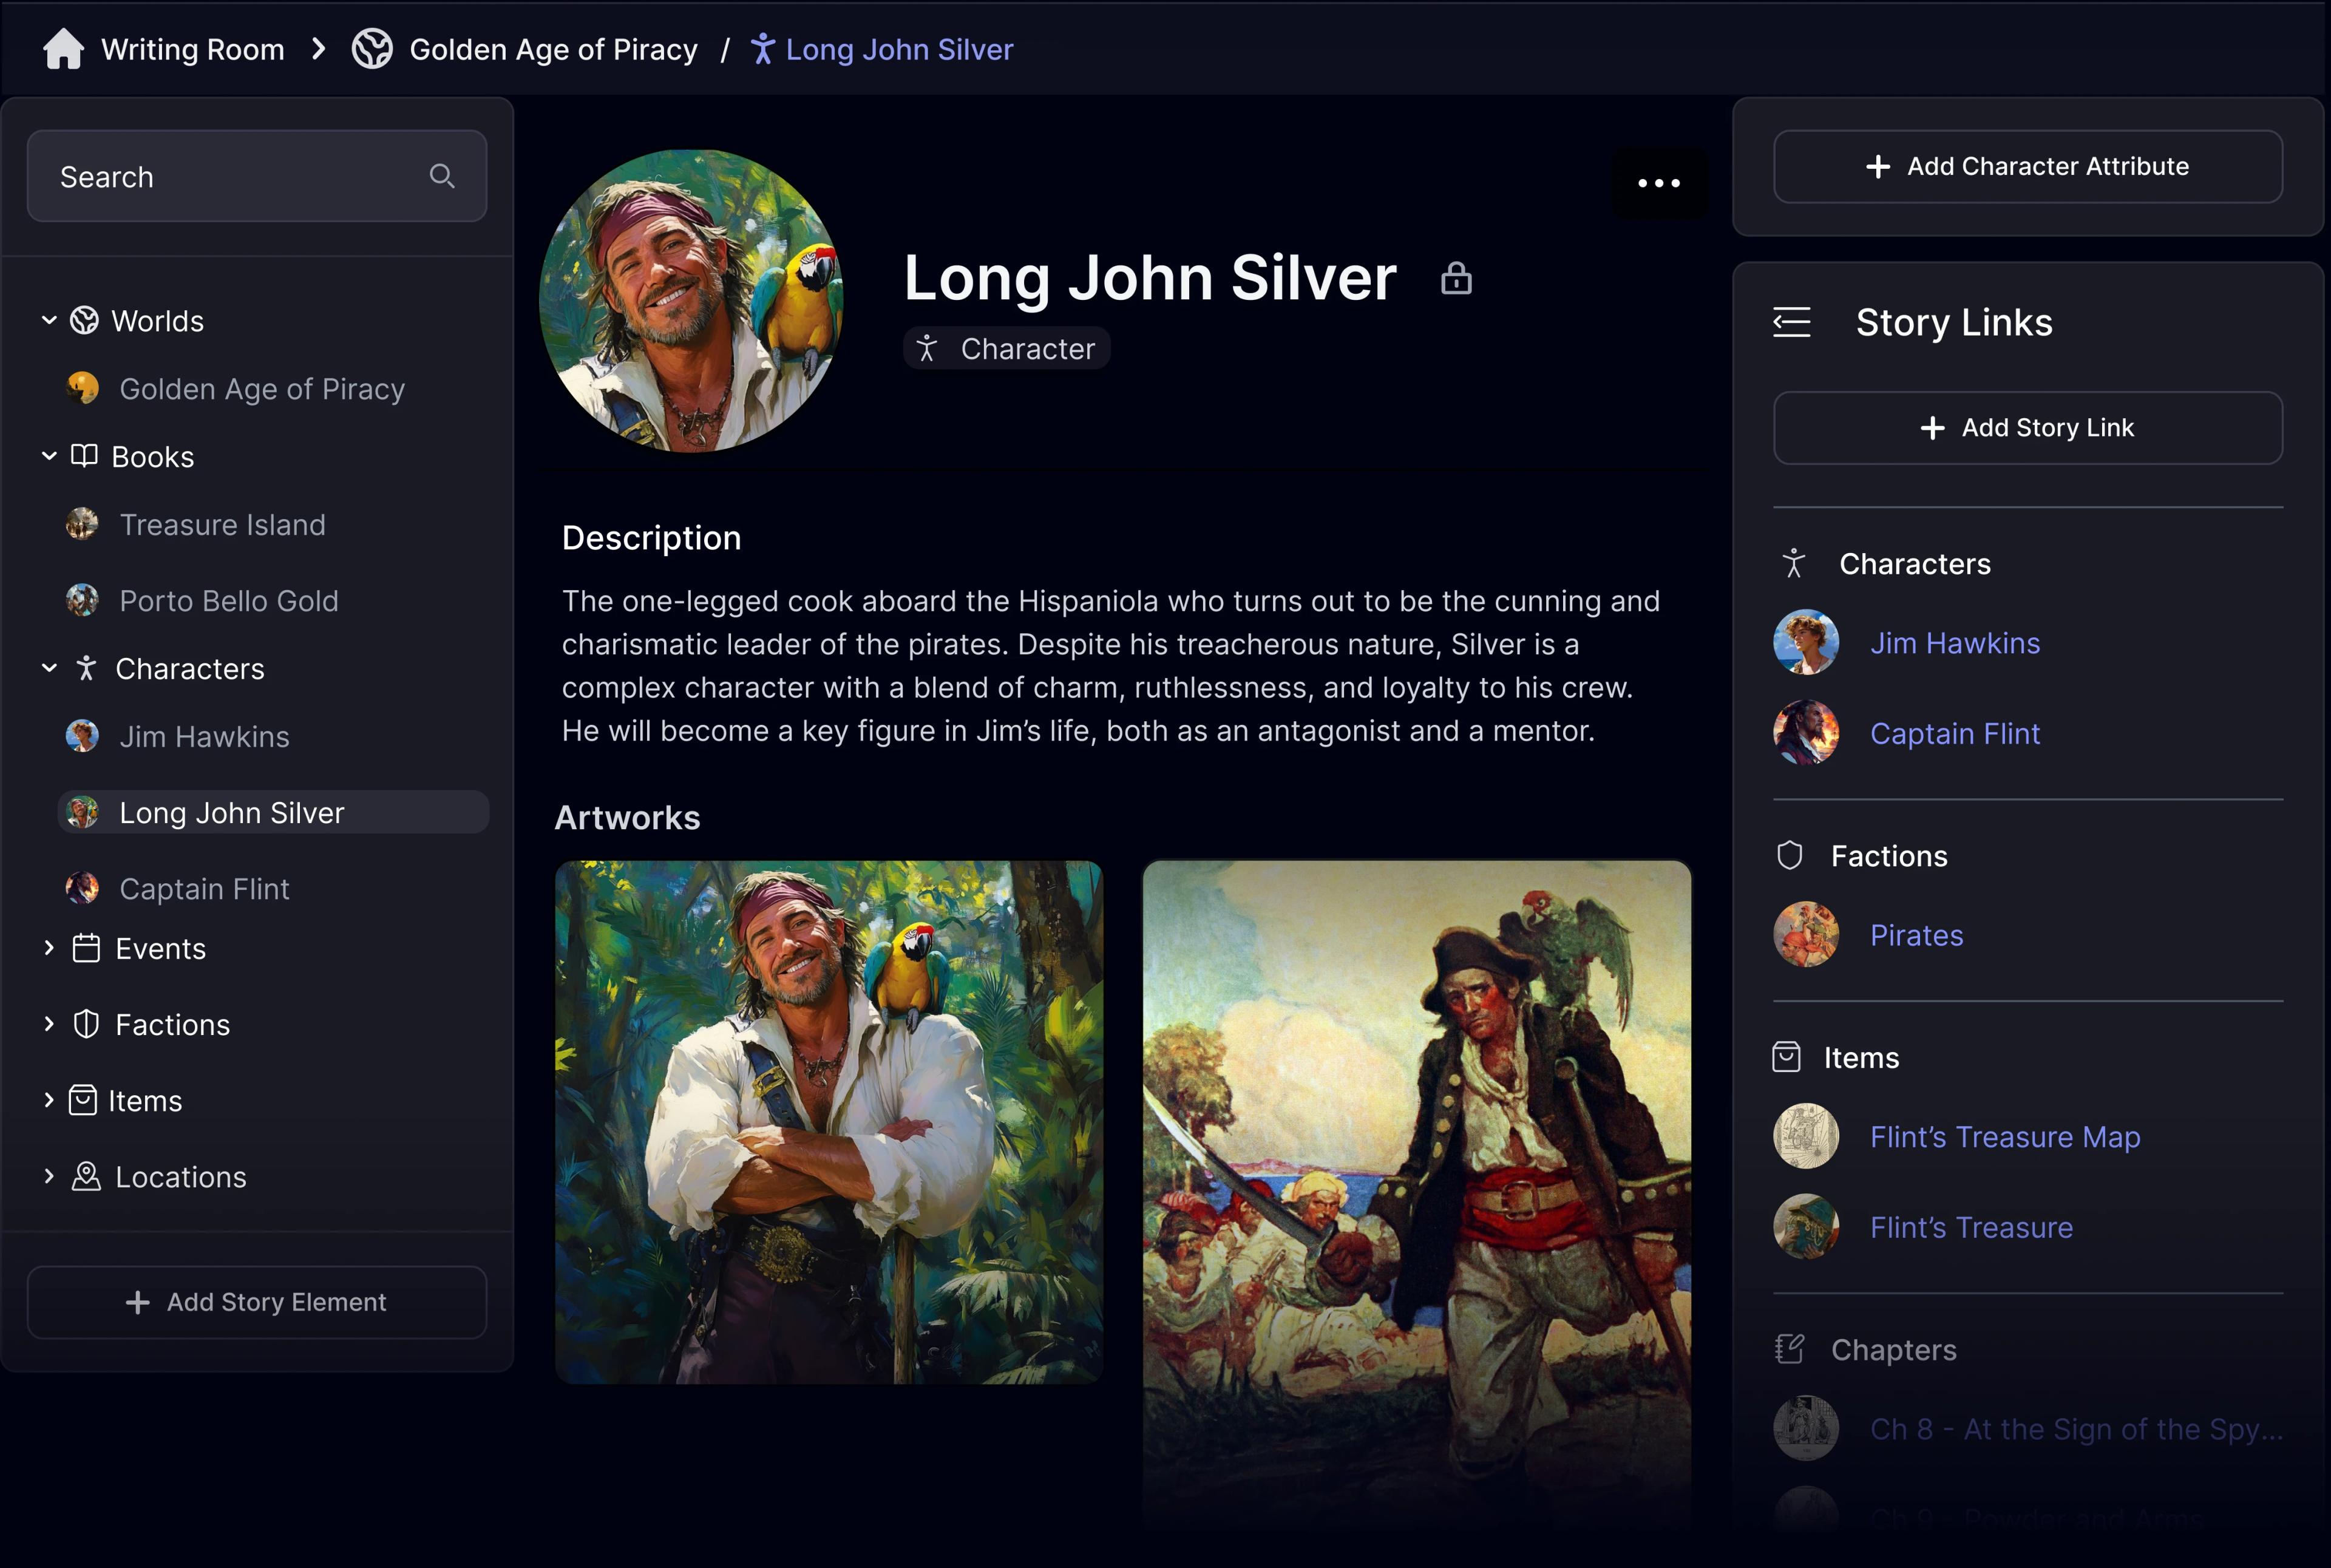Viewport: 2331px width, 1568px height.
Task: Click the Chapters edit icon in Story Links
Action: click(x=1789, y=1349)
